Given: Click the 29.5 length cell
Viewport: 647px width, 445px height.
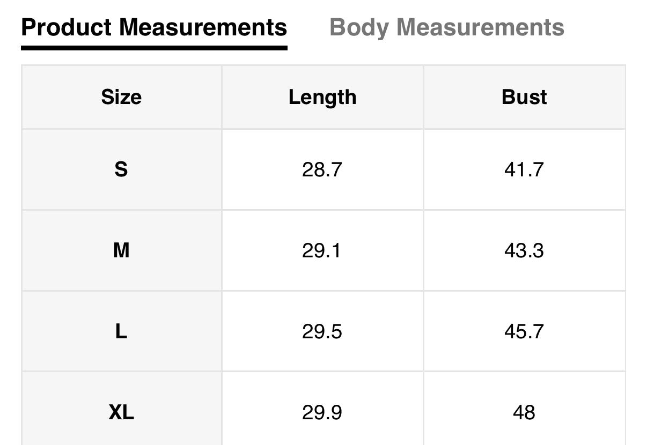Looking at the screenshot, I should [x=322, y=331].
